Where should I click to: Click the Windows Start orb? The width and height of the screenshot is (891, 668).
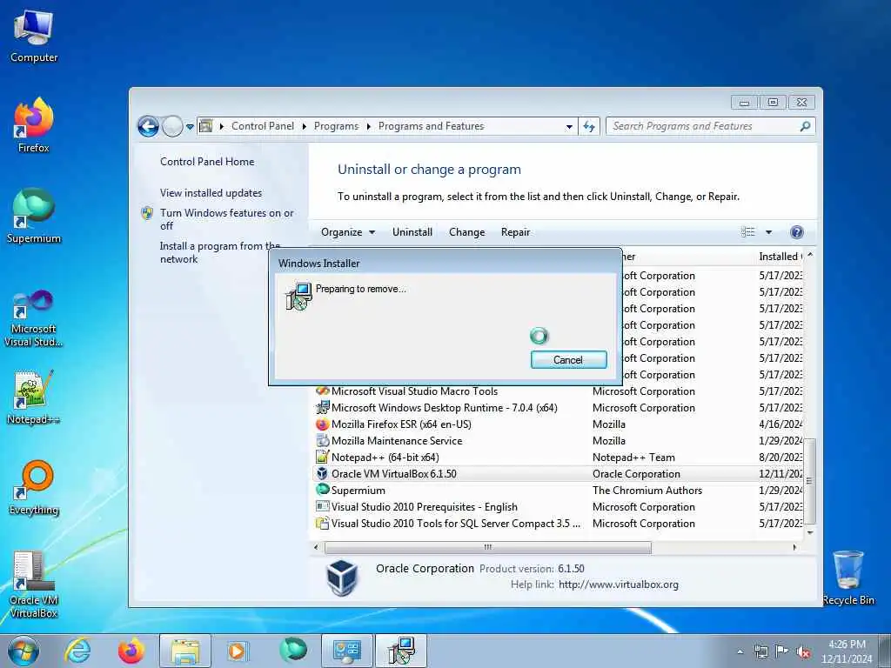tap(23, 651)
